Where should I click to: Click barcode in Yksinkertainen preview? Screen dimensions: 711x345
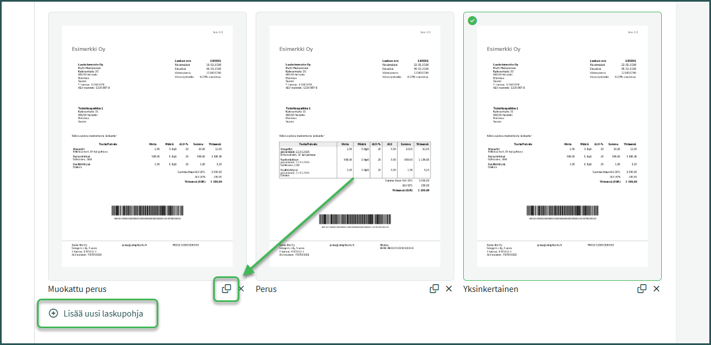(x=562, y=211)
